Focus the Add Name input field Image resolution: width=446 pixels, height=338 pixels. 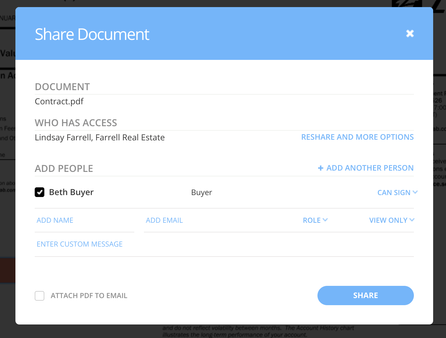(84, 220)
